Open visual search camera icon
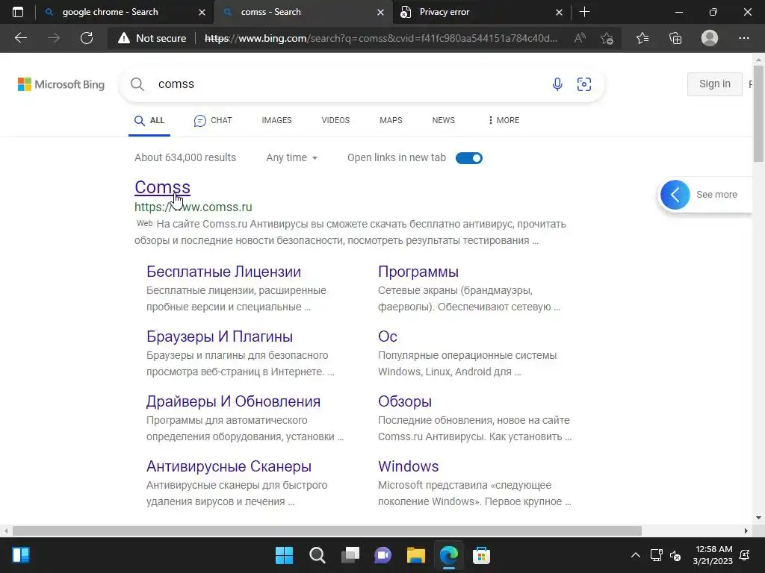Image resolution: width=765 pixels, height=573 pixels. tap(584, 84)
